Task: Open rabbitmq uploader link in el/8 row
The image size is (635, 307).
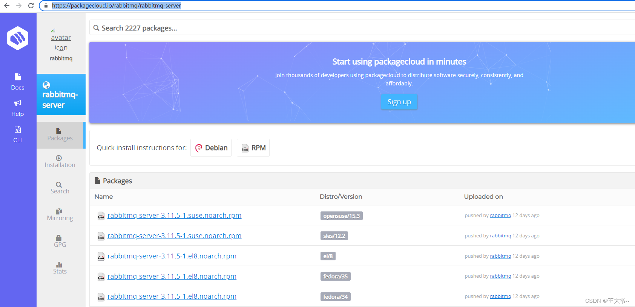Action: [500, 256]
